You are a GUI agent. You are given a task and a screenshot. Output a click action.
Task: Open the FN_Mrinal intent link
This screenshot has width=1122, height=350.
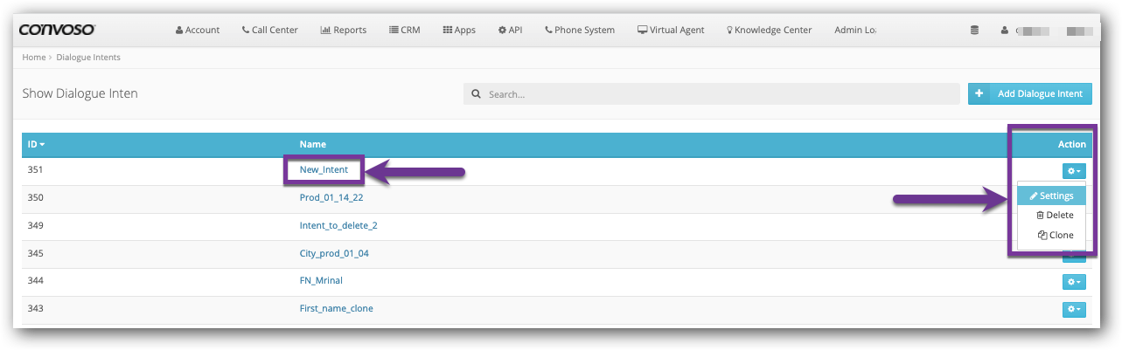[321, 281]
